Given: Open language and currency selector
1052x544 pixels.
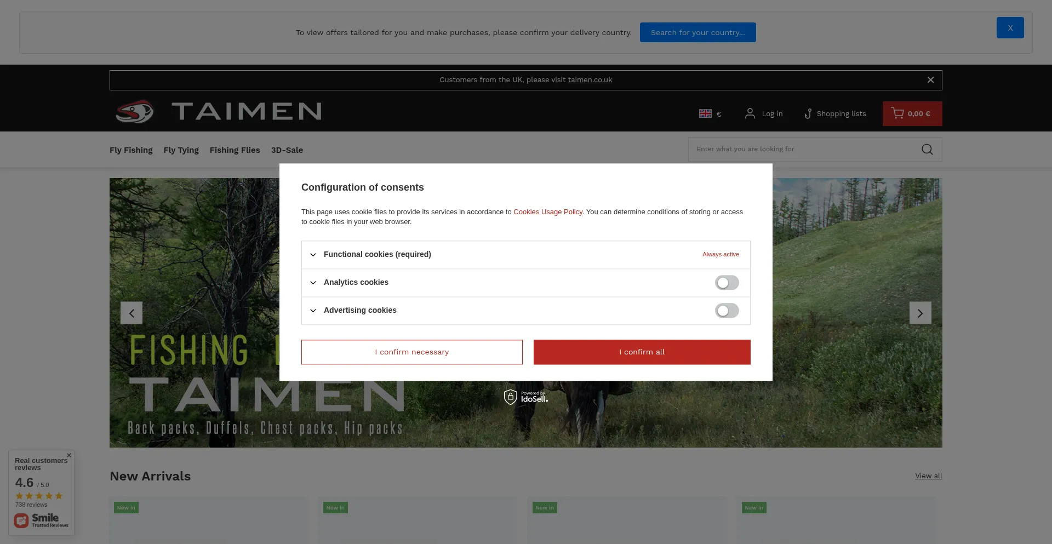Looking at the screenshot, I should pos(710,113).
